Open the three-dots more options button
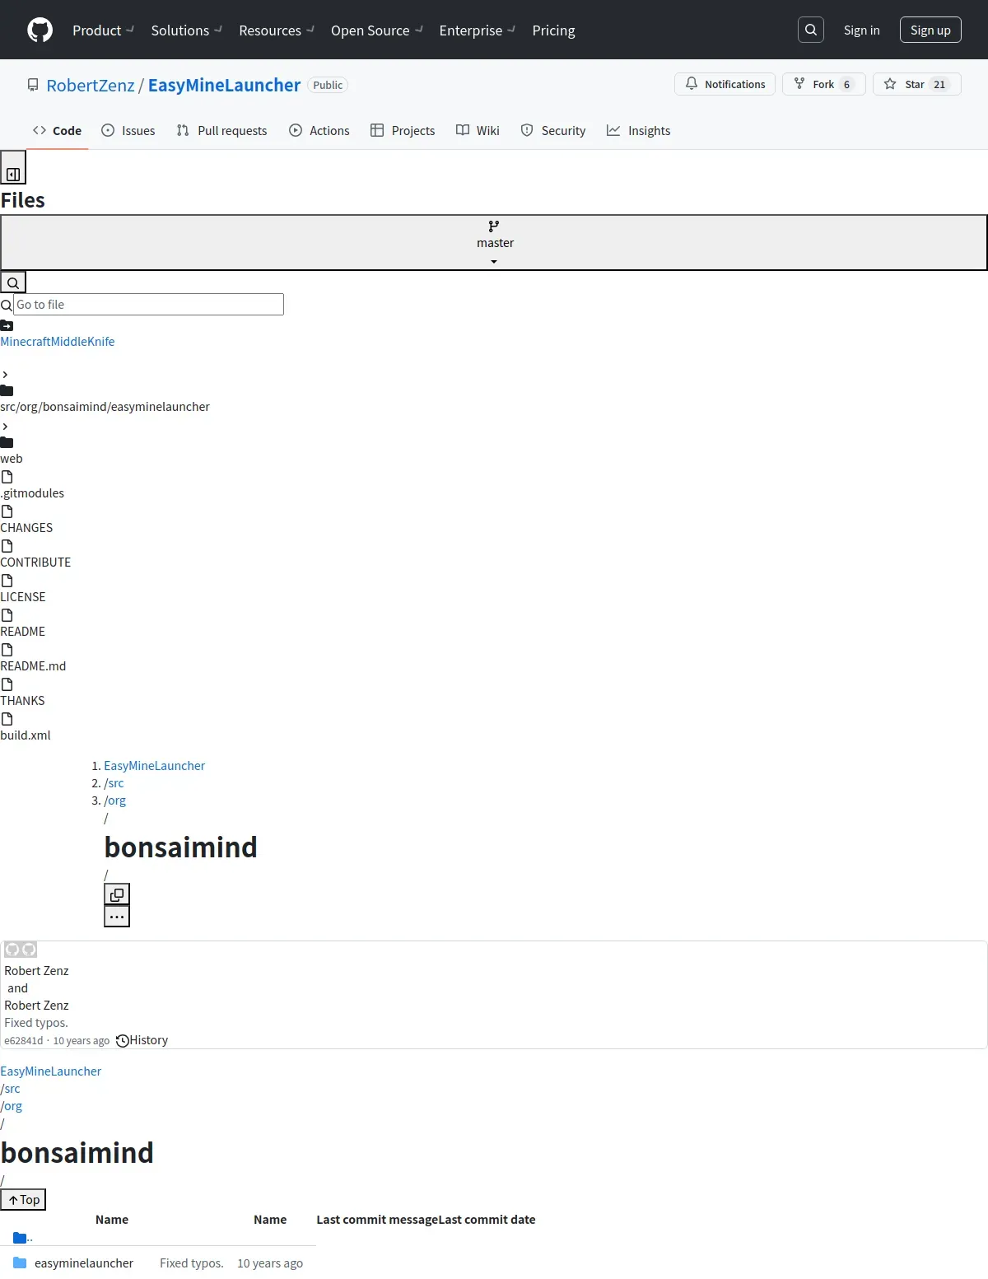Image resolution: width=988 pixels, height=1279 pixels. coord(117,917)
